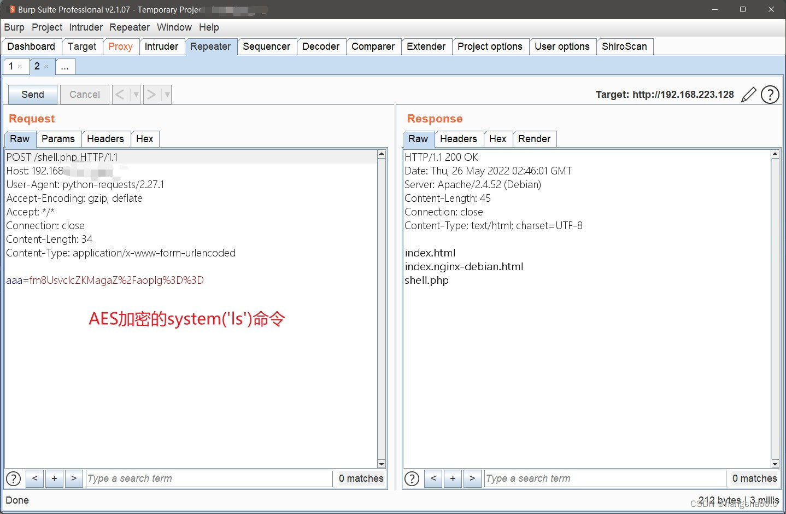The image size is (786, 514).
Task: Open the Window menu
Action: (x=174, y=27)
